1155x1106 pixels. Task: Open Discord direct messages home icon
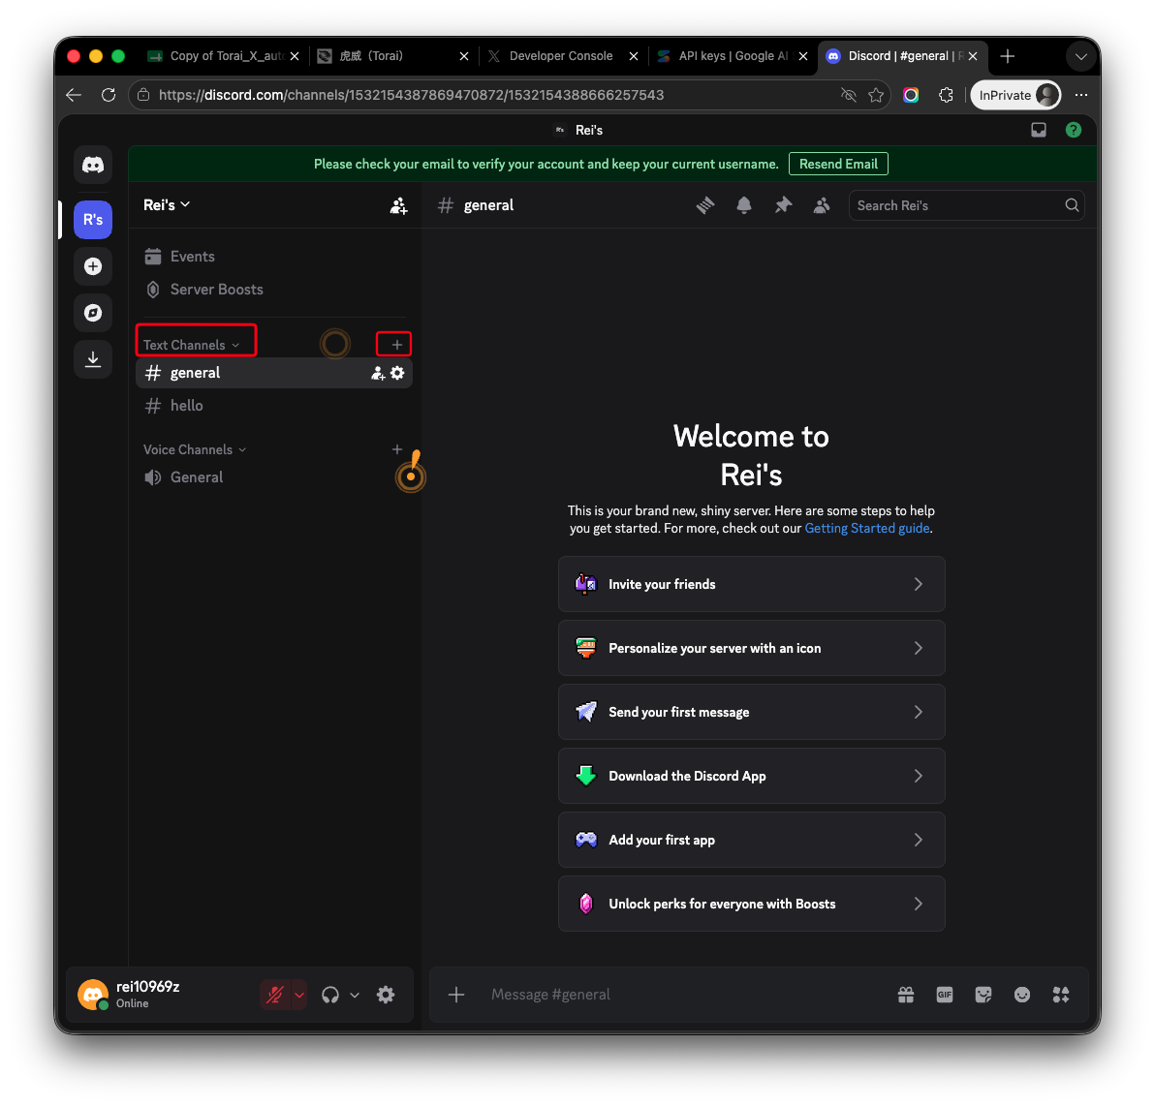(93, 165)
